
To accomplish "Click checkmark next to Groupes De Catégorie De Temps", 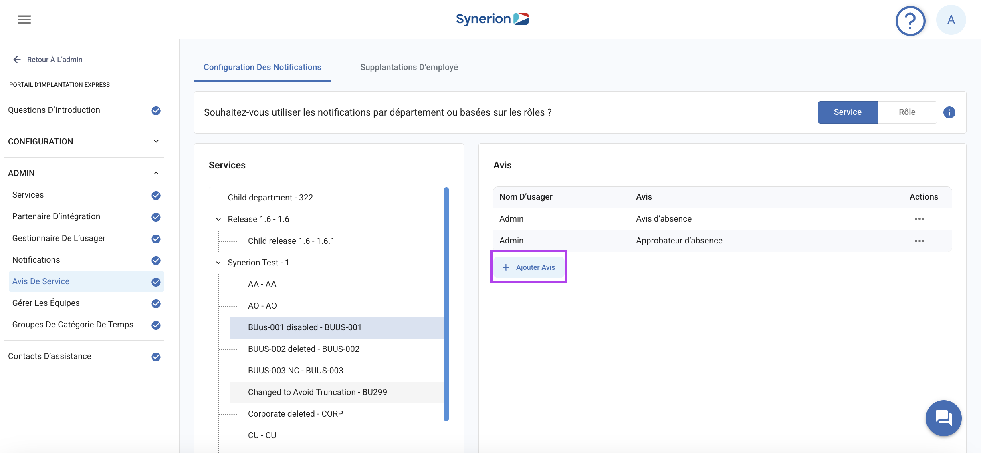I will [156, 325].
